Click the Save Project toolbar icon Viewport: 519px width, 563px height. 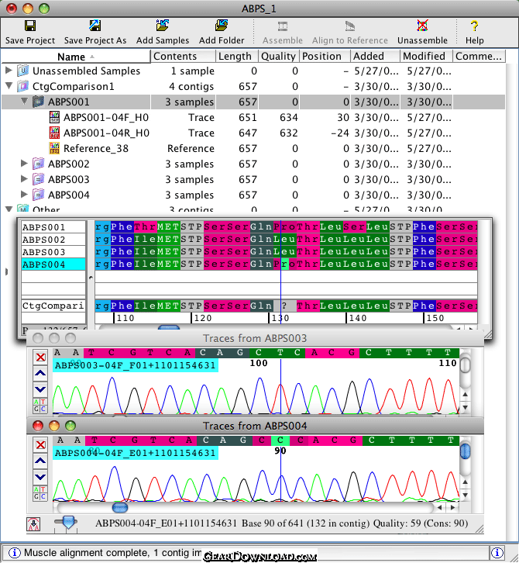click(30, 26)
